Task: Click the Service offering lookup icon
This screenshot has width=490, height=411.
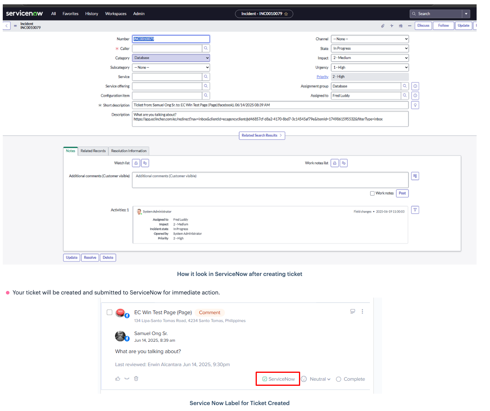Action: coord(206,86)
